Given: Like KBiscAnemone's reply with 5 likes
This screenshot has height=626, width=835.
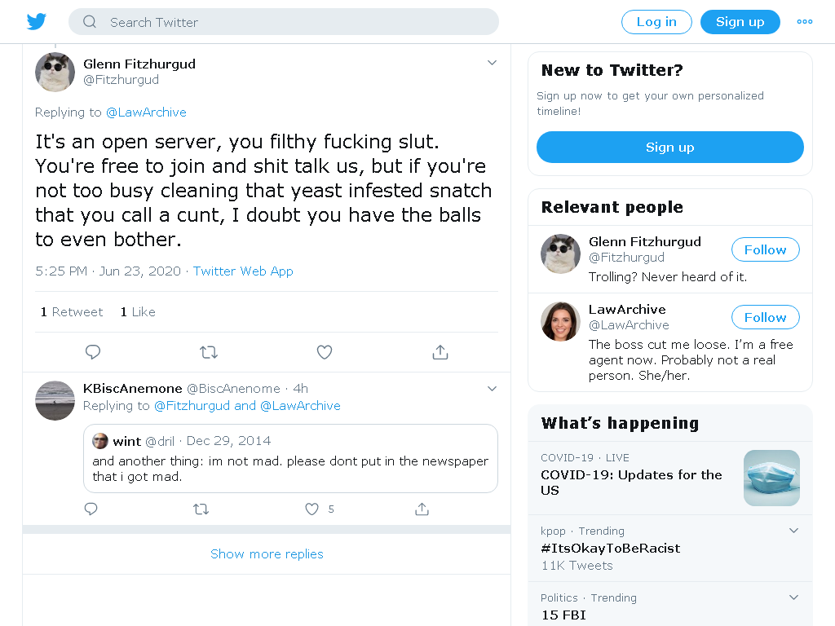Looking at the screenshot, I should click(312, 509).
